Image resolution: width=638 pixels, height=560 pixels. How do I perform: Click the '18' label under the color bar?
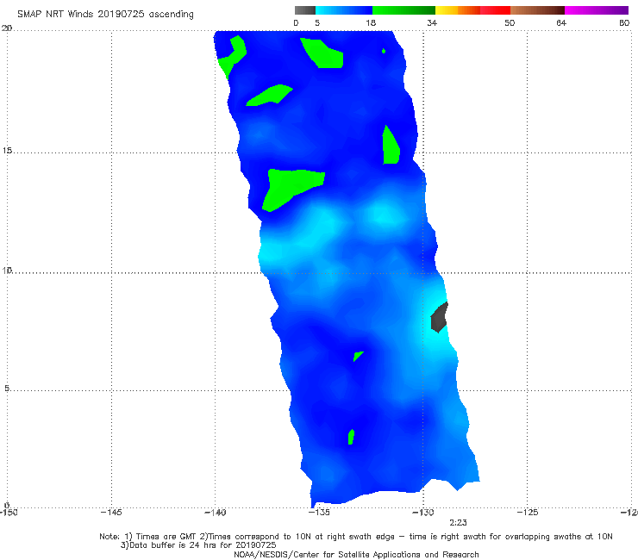pos(371,22)
